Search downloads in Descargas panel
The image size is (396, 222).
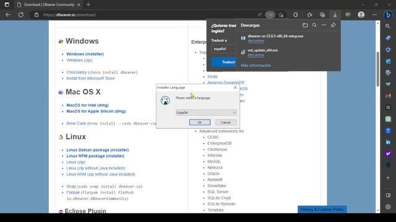point(314,25)
